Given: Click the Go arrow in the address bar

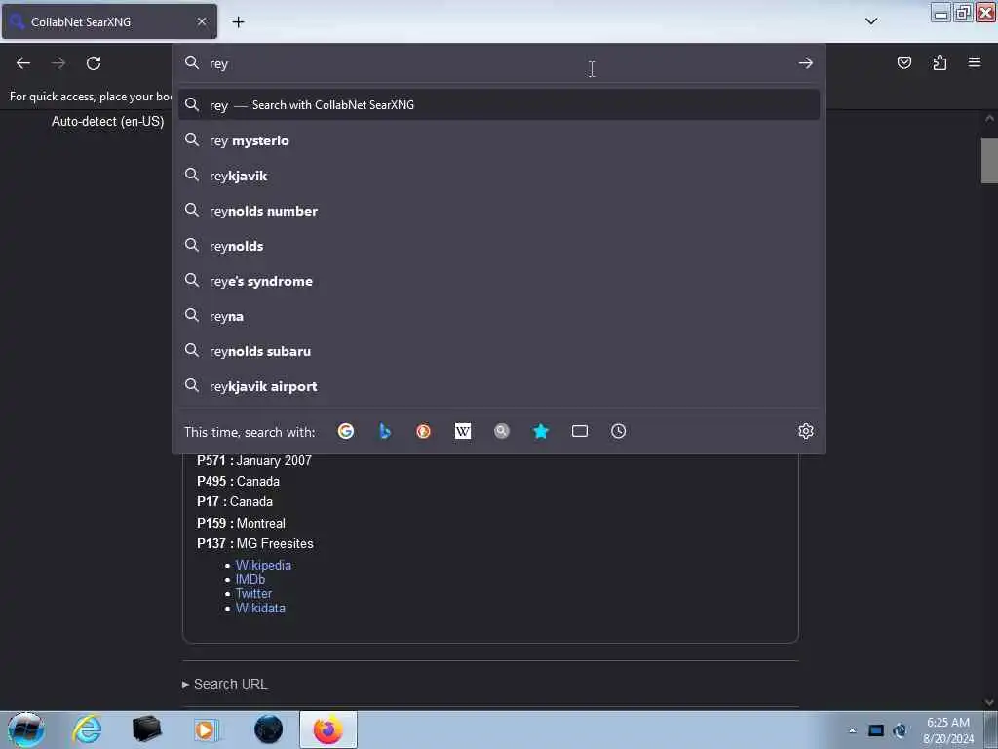Looking at the screenshot, I should 806,63.
